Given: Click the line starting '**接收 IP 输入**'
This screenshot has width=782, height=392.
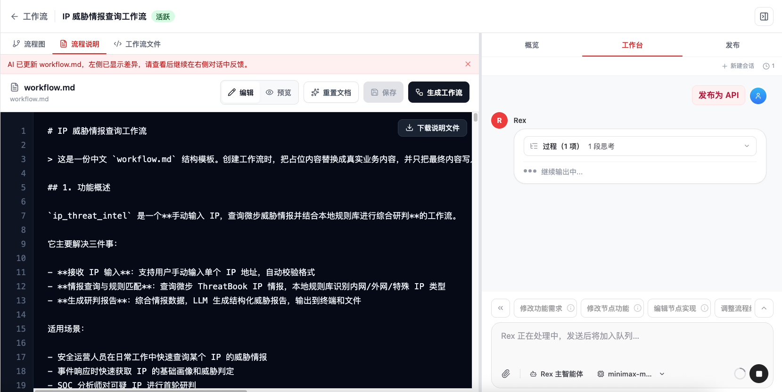Looking at the screenshot, I should click(x=181, y=272).
